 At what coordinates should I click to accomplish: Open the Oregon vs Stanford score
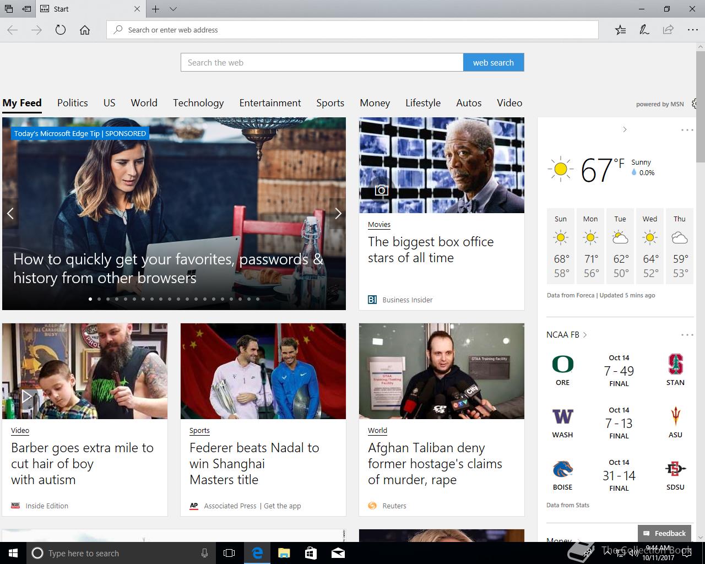click(x=619, y=371)
